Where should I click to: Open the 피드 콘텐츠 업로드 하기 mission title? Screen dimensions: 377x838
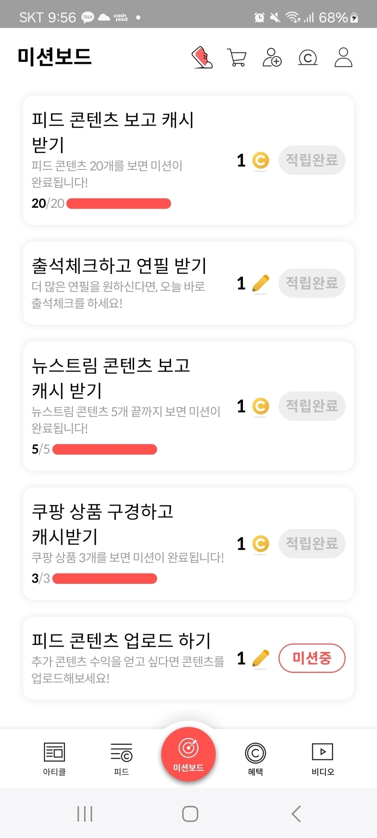click(x=121, y=640)
